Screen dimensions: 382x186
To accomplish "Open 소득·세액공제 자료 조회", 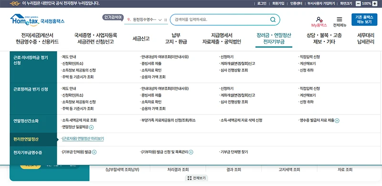I will pyautogui.click(x=79, y=120).
